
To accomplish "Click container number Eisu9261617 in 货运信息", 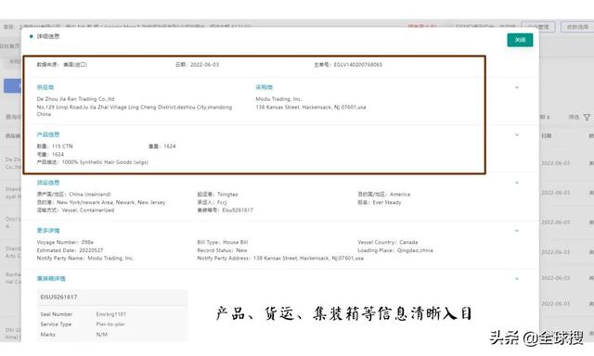I will [x=238, y=210].
